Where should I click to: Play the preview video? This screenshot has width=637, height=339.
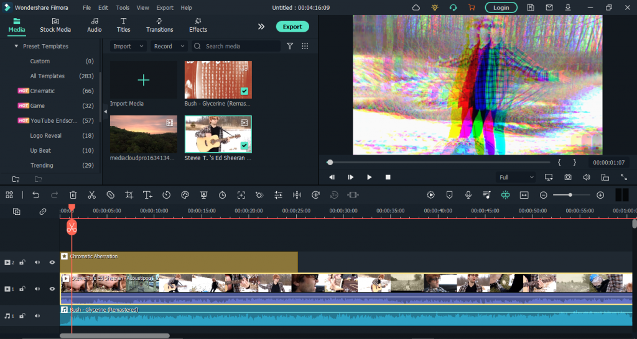370,177
